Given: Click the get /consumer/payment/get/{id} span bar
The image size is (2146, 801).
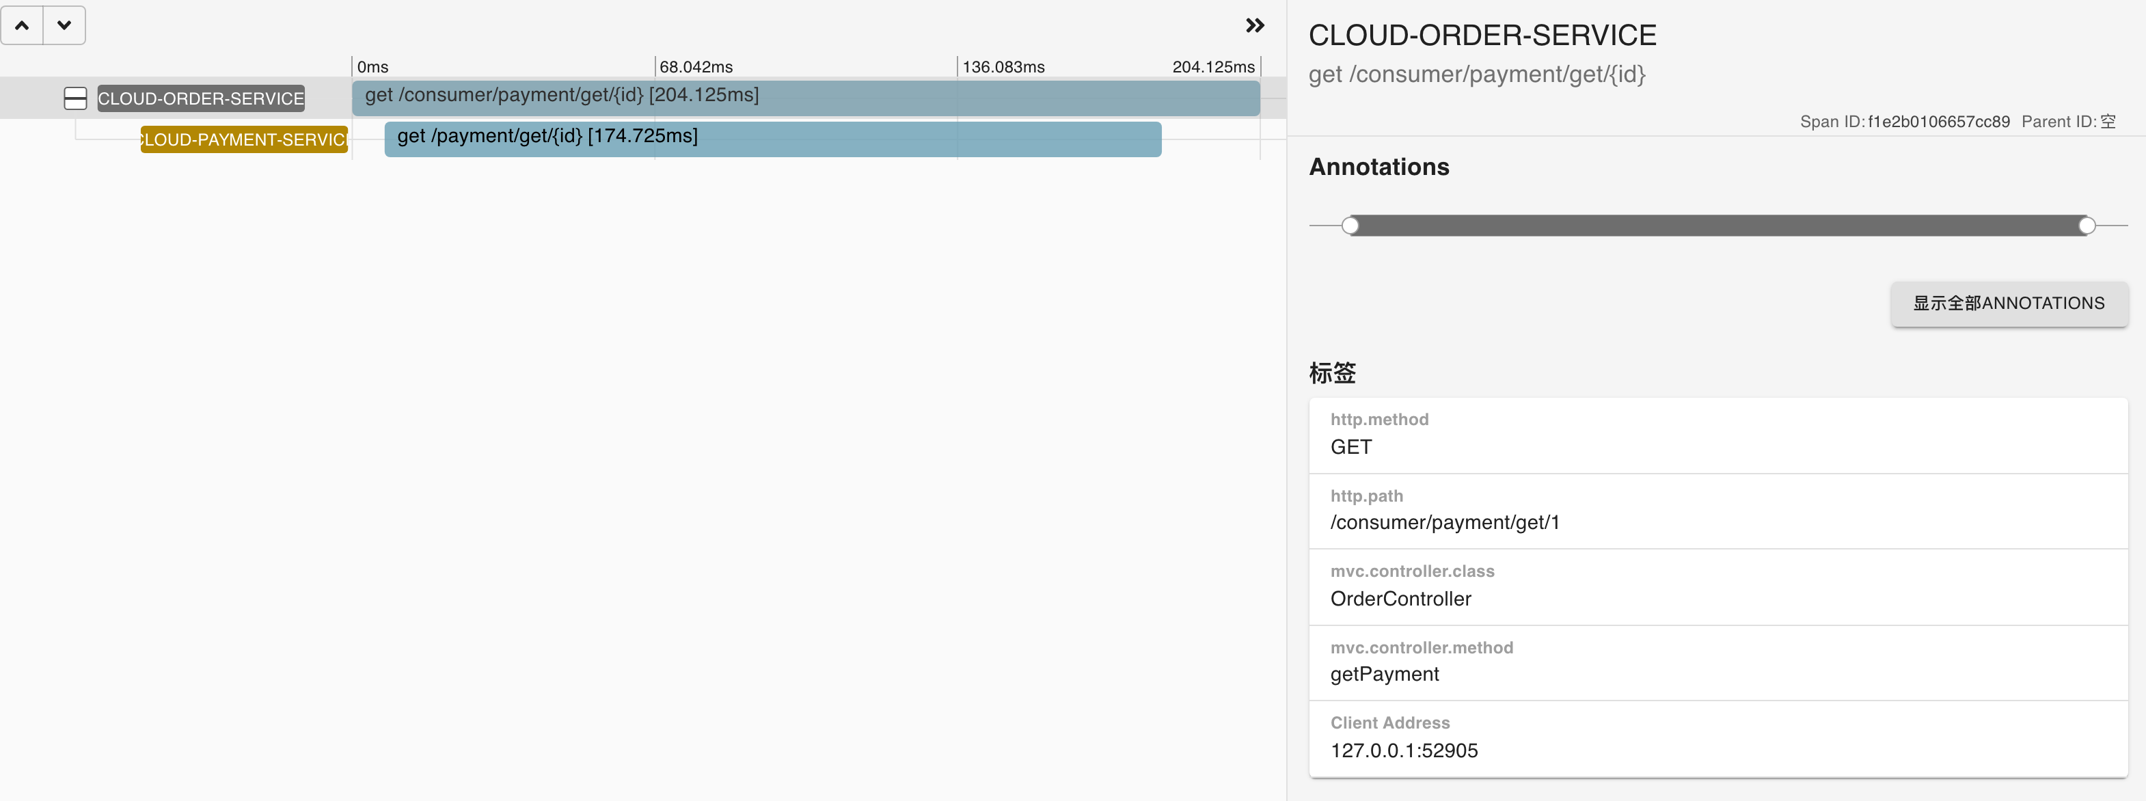Looking at the screenshot, I should tap(805, 98).
